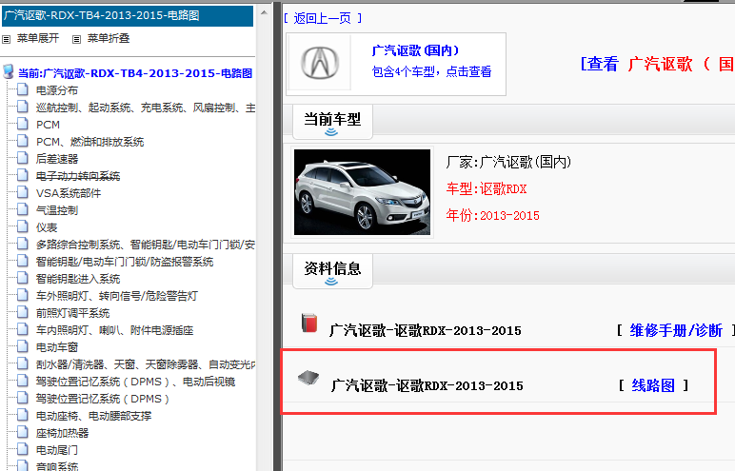
Task: Open the 电动车窗 tree item
Action: 57,347
